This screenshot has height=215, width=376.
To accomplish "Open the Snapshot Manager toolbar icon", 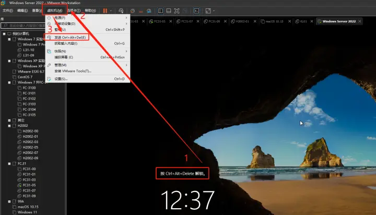I will tap(149, 11).
